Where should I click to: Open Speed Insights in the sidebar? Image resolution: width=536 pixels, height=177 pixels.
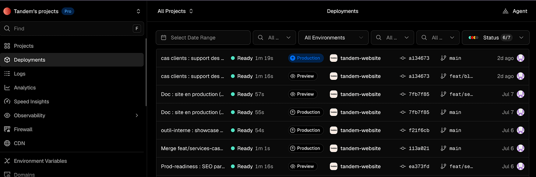tap(72, 102)
